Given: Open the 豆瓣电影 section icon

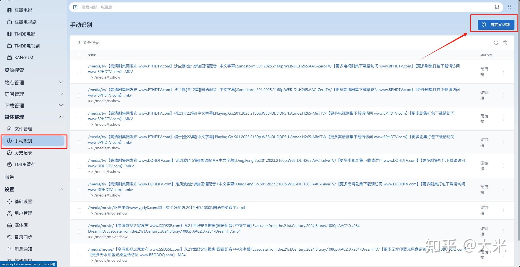Looking at the screenshot, I should (x=10, y=10).
